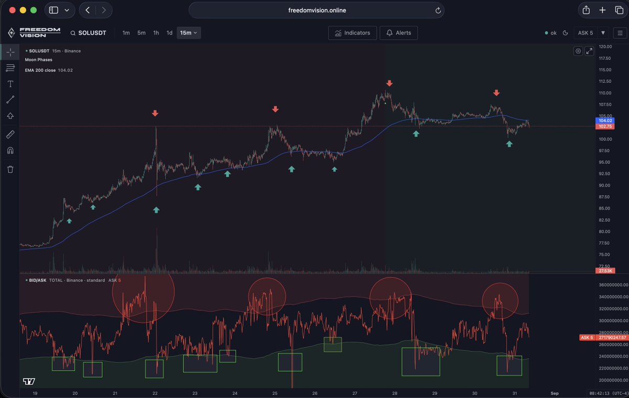The height and width of the screenshot is (398, 629).
Task: Toggle dark mode with the moon icon
Action: 565,33
